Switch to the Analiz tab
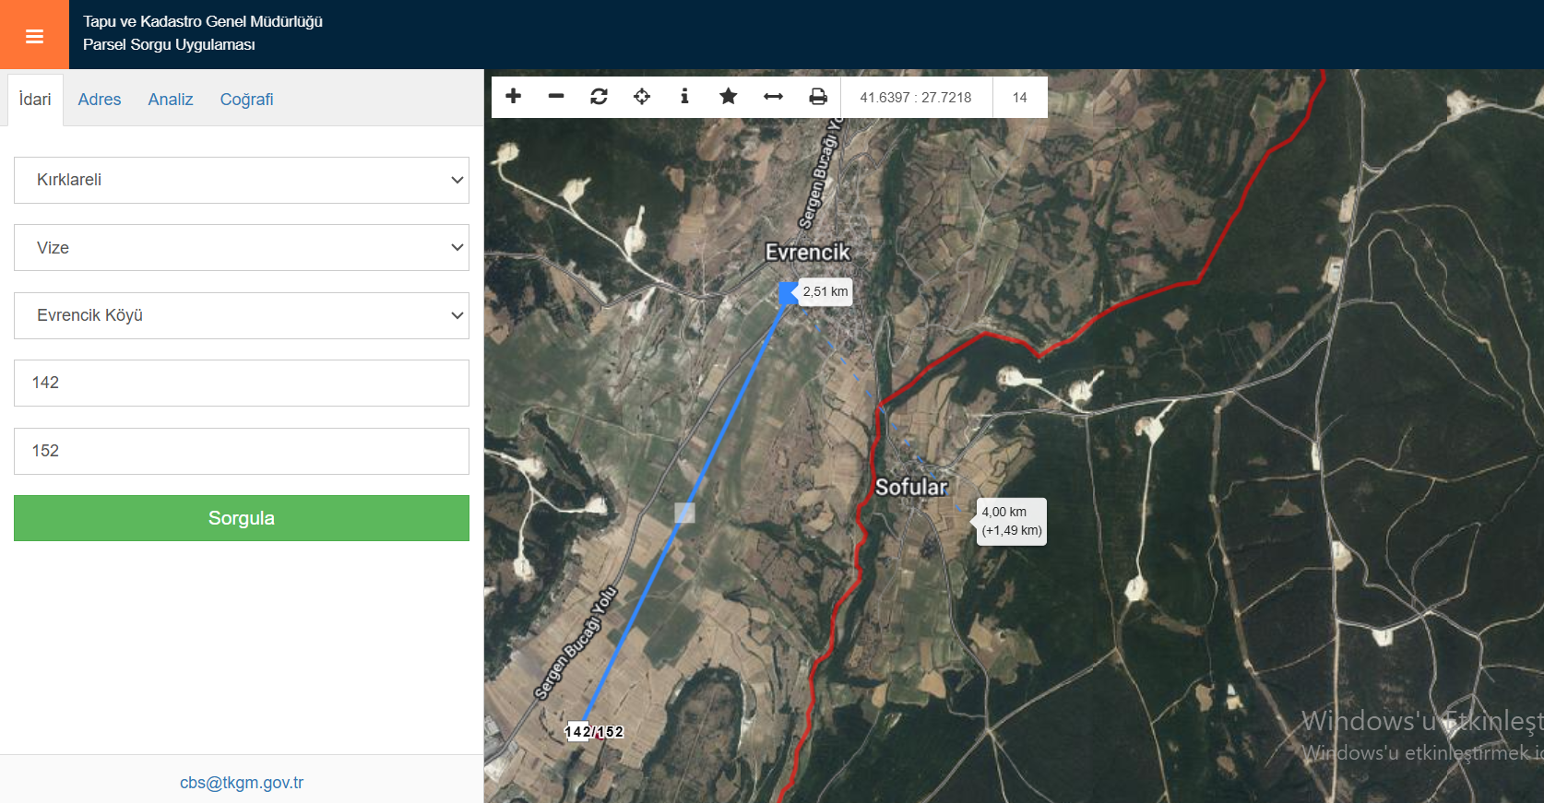 click(x=171, y=100)
